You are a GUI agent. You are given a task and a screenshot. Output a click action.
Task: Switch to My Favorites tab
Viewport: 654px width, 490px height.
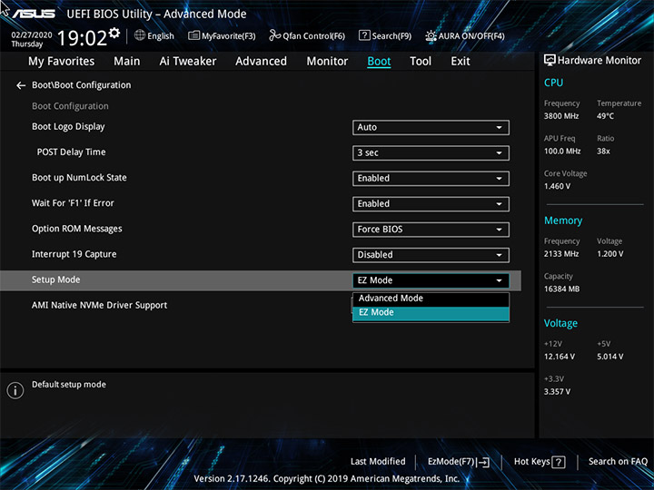62,62
